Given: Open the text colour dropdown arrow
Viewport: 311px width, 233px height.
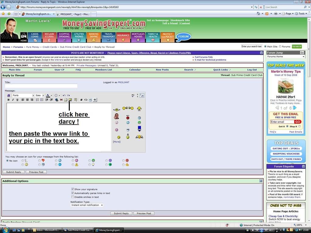Looking at the screenshot, I should coord(51,96).
